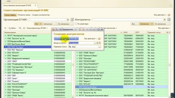This screenshot has height=98, width=175.
Task: Click the M+ memory button in dialog title bar
Action: point(91,29)
